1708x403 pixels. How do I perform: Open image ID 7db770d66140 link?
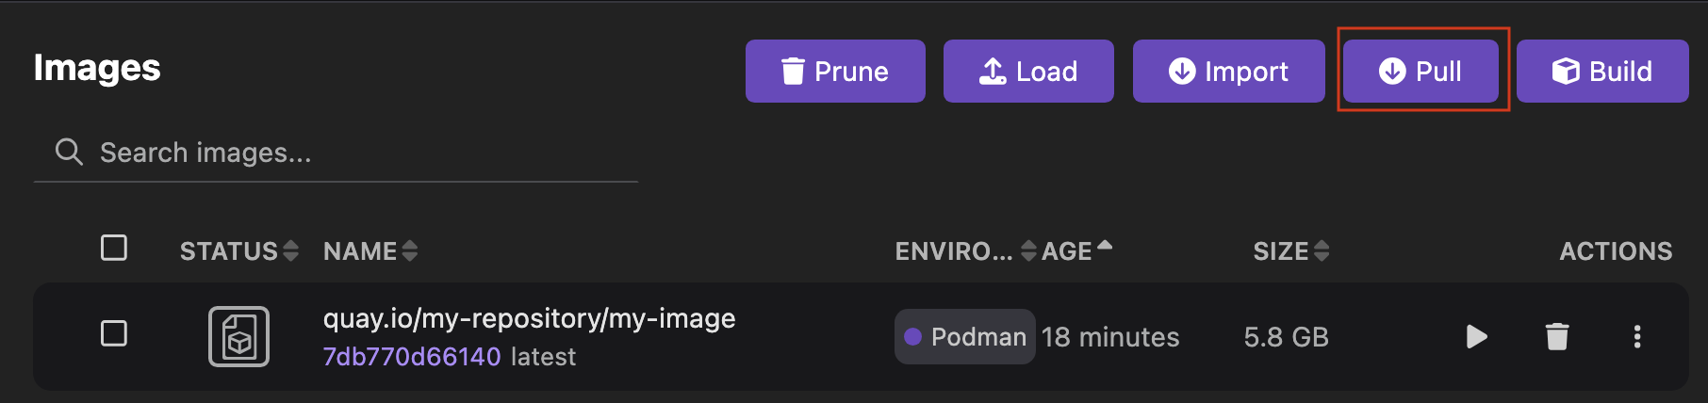click(x=412, y=357)
